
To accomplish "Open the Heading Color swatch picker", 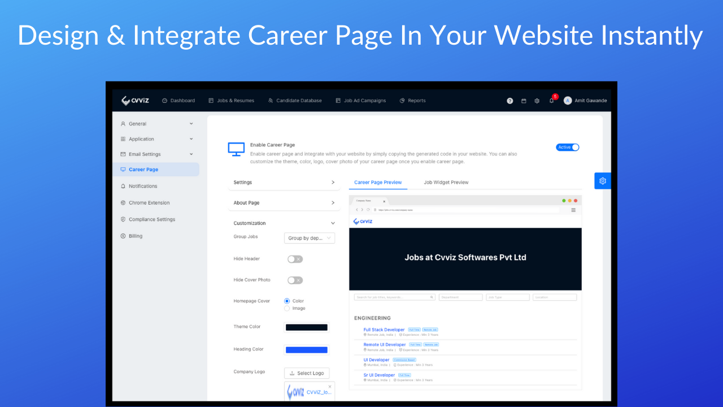I will pos(306,350).
